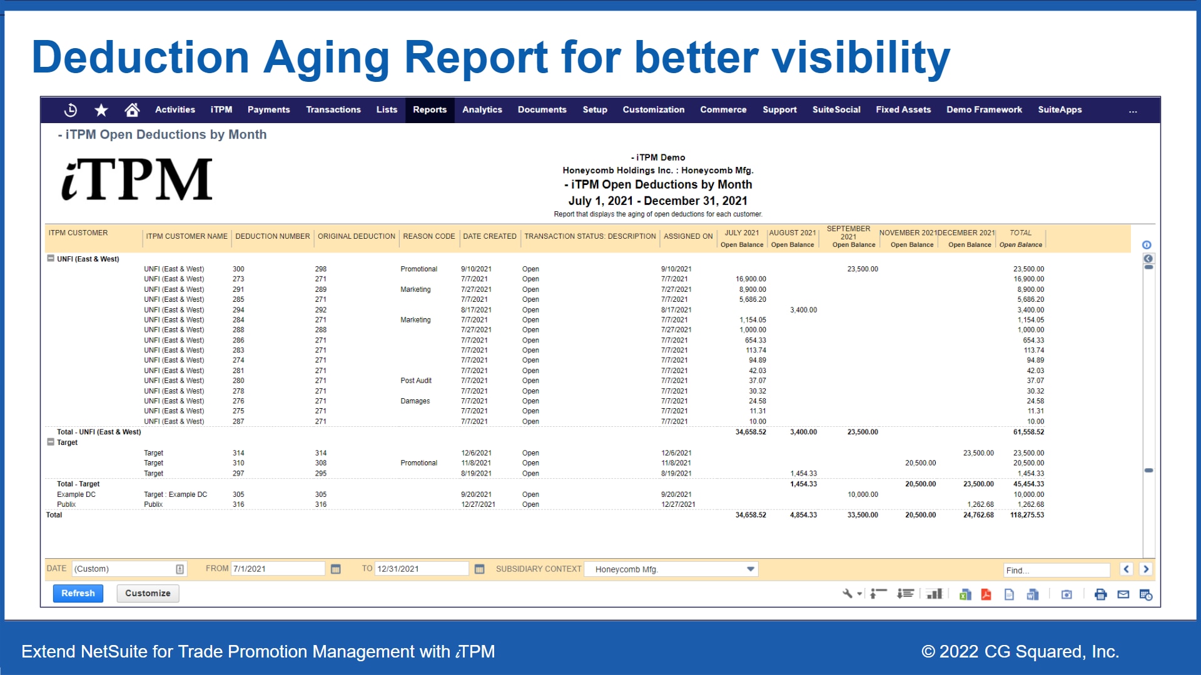Collapse the Target customer group

coord(51,442)
